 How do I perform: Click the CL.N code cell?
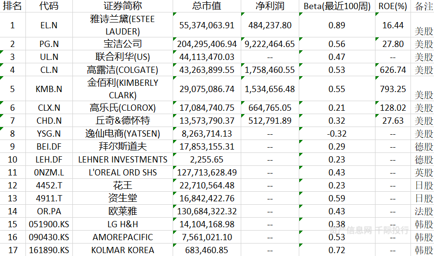point(49,70)
